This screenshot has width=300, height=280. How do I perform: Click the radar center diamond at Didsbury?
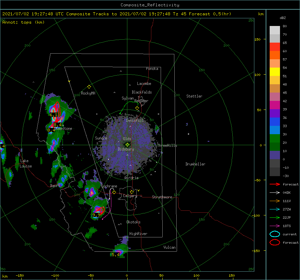click(127, 145)
